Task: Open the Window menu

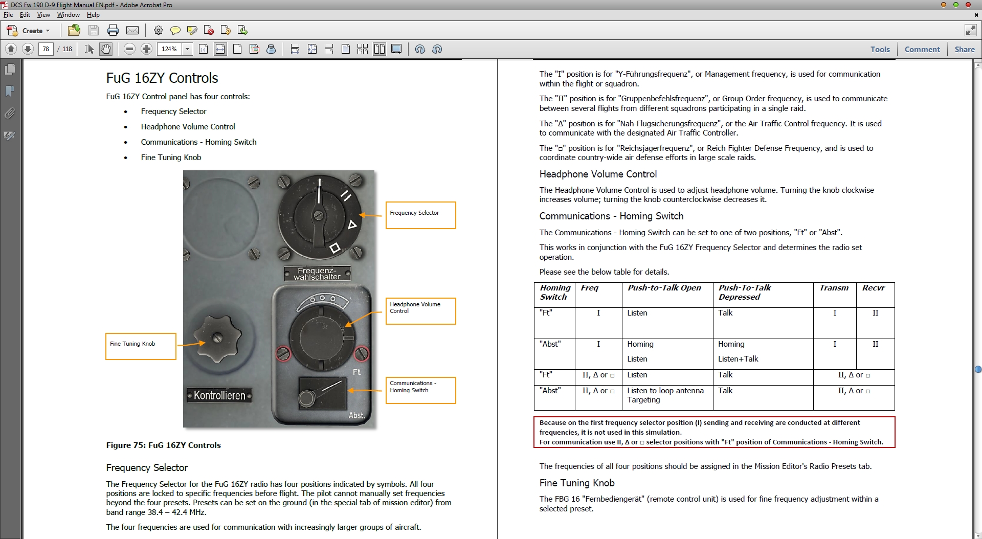Action: (68, 15)
